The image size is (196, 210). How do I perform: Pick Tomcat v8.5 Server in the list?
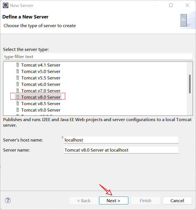coord(41,104)
